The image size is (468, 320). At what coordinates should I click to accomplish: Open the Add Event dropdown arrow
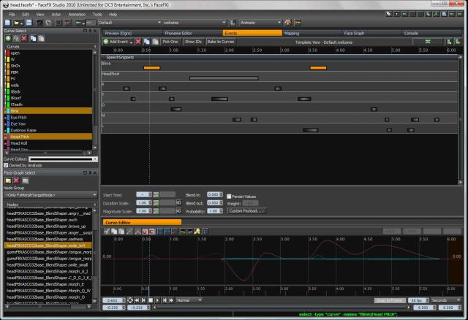pyautogui.click(x=132, y=42)
